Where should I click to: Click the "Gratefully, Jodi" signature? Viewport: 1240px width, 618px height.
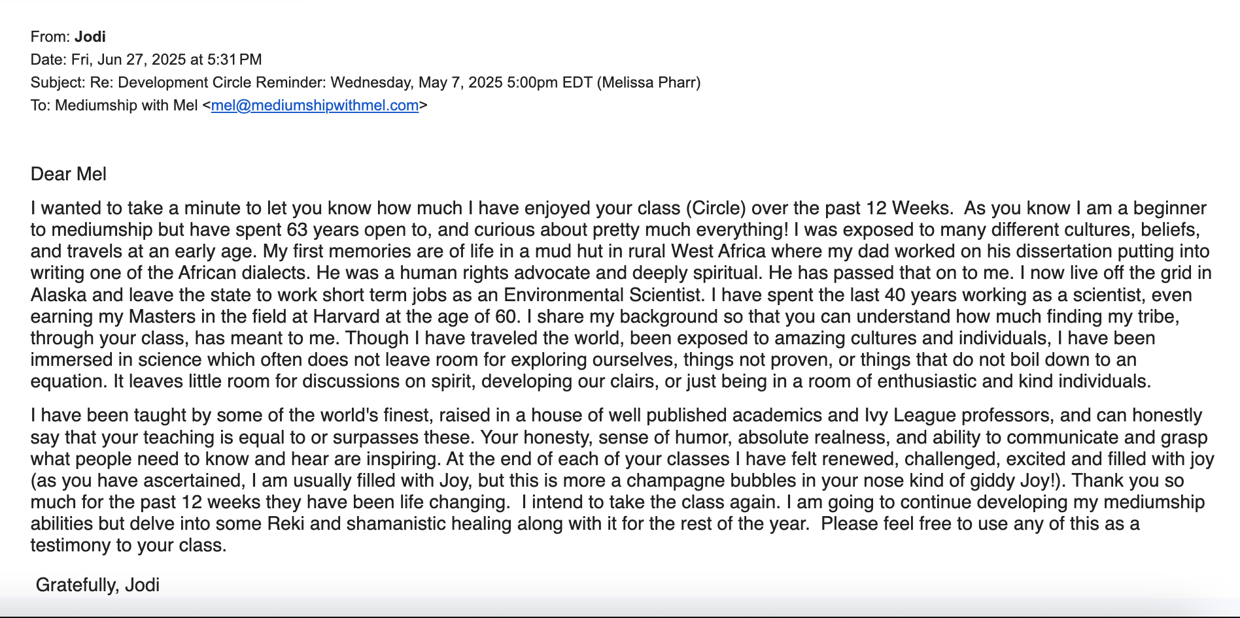(97, 585)
